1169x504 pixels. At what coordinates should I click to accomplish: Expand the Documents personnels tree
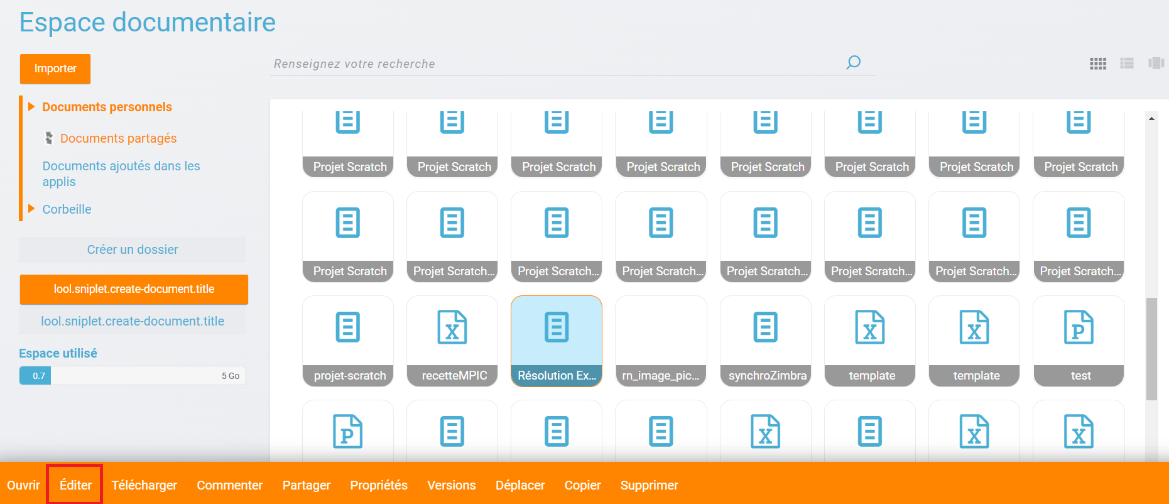click(31, 107)
